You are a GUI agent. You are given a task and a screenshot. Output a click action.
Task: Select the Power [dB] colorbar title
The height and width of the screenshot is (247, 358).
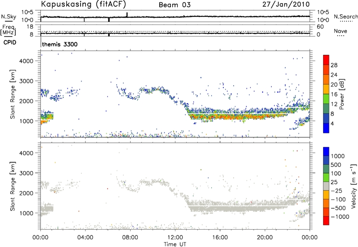[342, 94]
